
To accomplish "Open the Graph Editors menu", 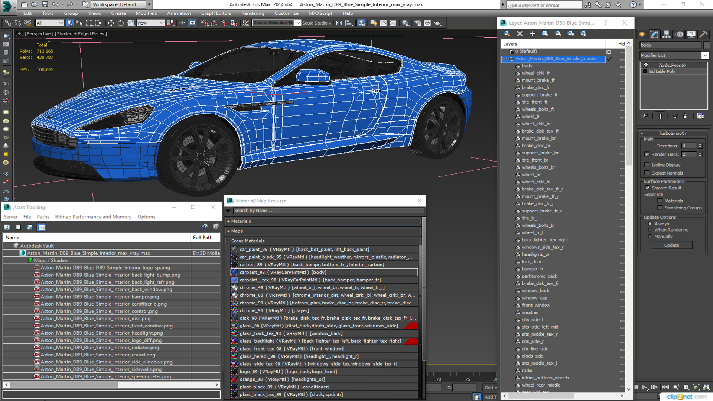I will [216, 13].
